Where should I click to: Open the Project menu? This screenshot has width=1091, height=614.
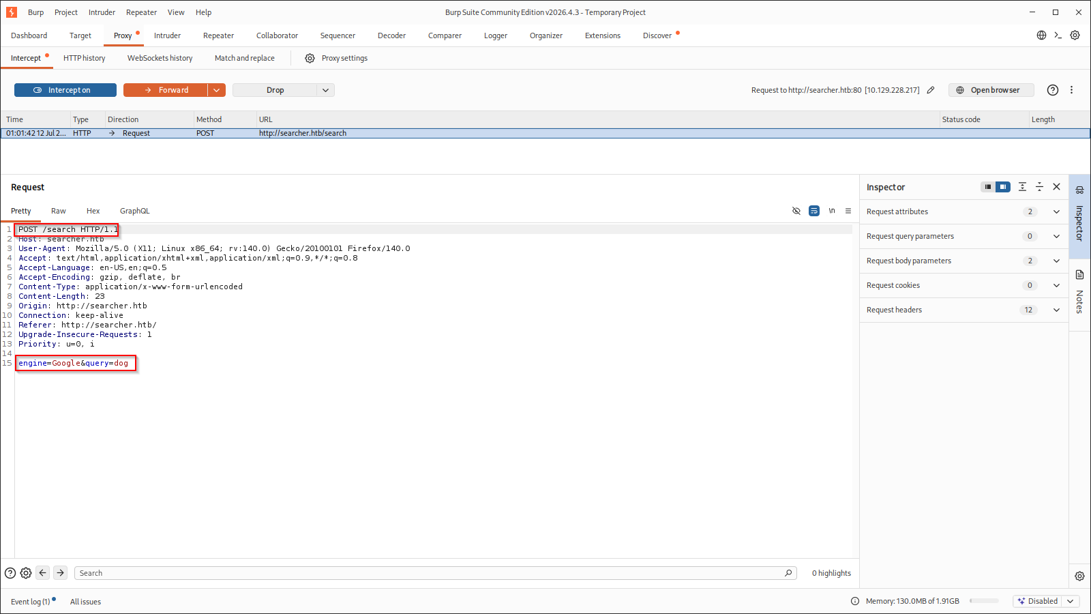66,12
